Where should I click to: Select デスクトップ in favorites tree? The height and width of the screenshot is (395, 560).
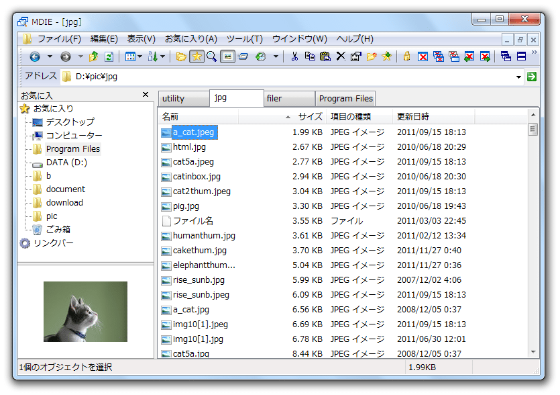tap(70, 122)
